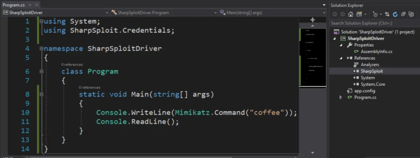Select the System reference
This screenshot has height=158, width=420.
click(x=367, y=77)
